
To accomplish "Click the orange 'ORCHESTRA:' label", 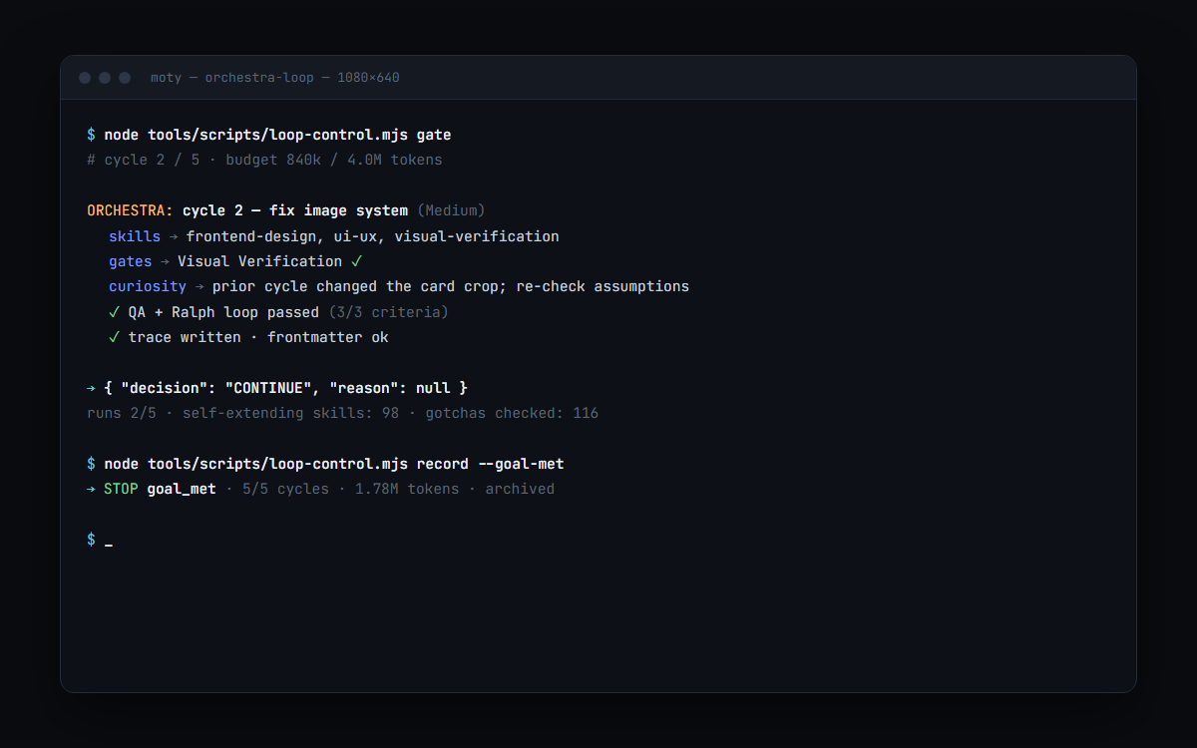I will pyautogui.click(x=130, y=210).
